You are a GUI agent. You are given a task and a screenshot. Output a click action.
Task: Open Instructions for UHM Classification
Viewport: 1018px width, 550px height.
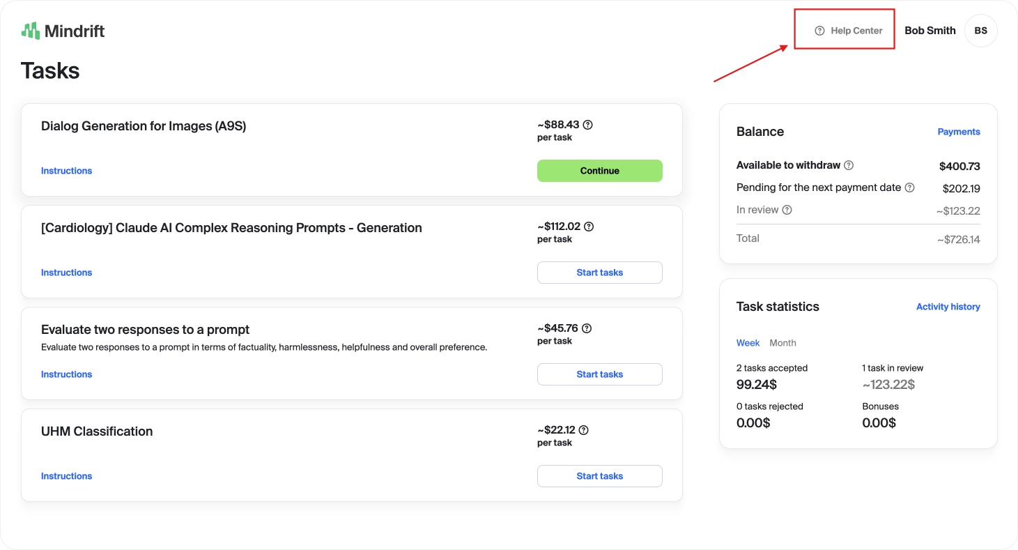[66, 475]
